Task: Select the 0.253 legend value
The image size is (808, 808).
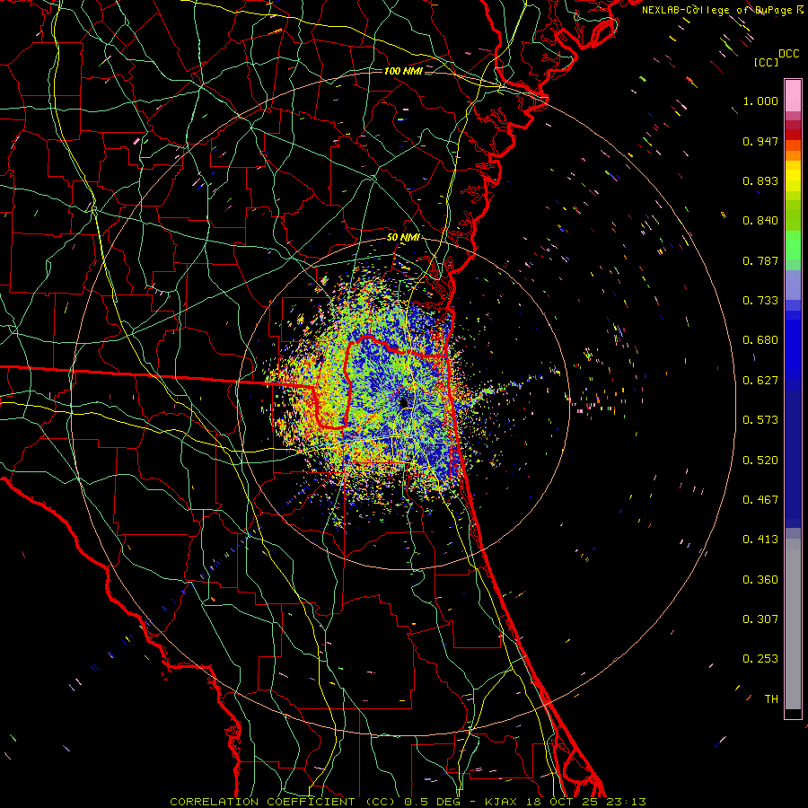Action: point(760,659)
